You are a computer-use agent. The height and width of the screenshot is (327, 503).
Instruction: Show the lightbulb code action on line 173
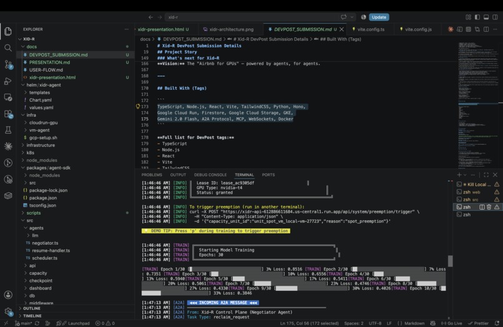click(x=138, y=106)
